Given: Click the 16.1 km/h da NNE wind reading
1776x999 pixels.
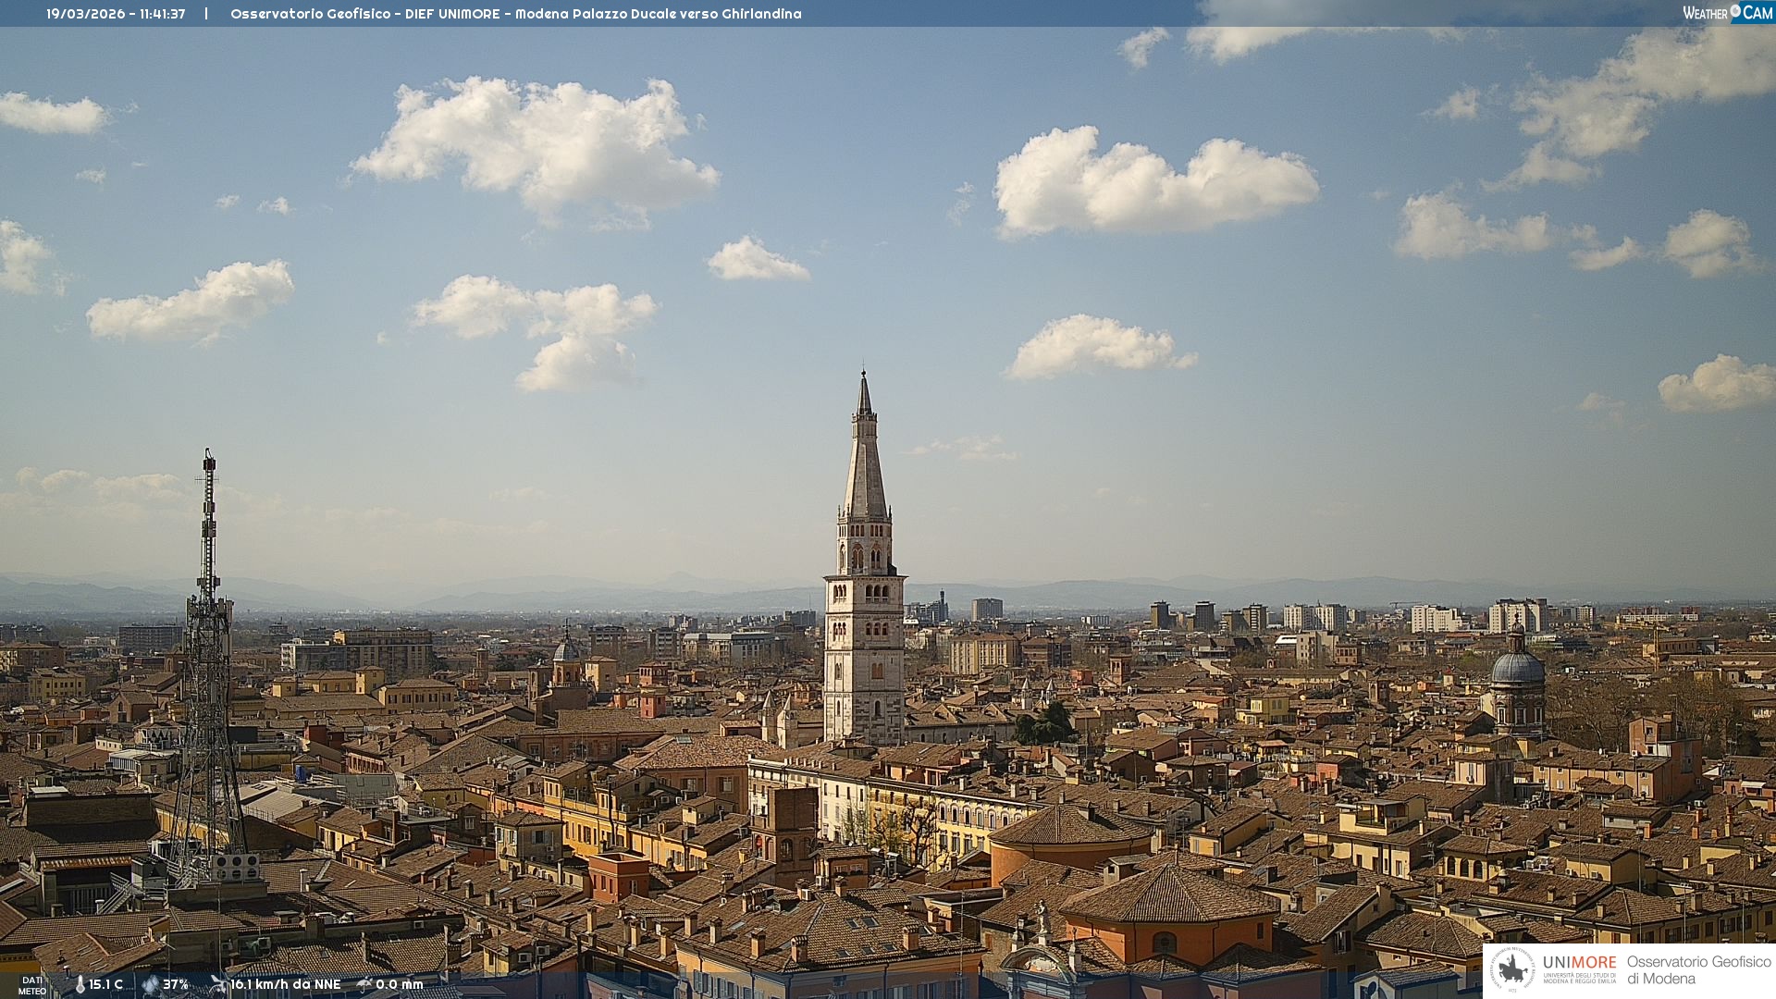Looking at the screenshot, I should 285,984.
